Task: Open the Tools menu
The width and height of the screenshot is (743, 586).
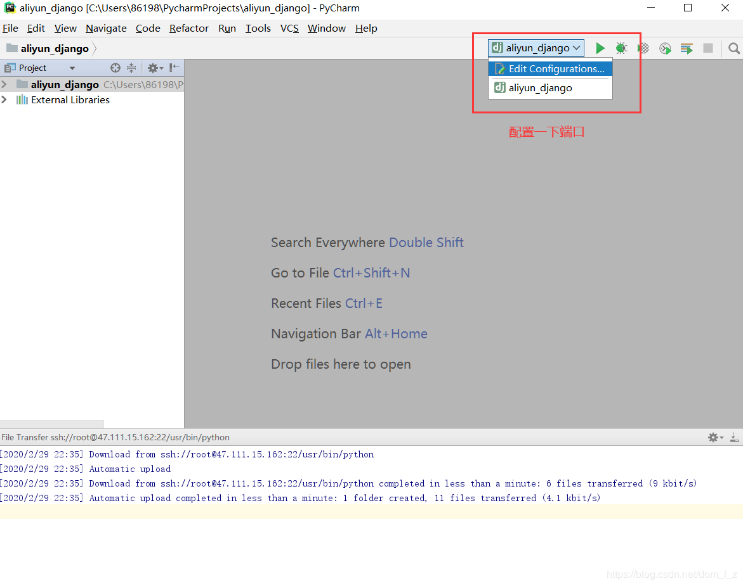Action: [x=258, y=29]
